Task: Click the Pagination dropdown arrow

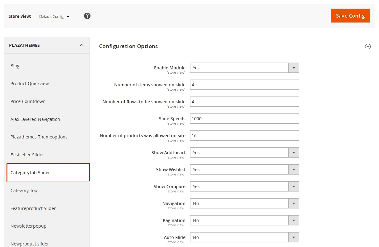Action: (294, 220)
